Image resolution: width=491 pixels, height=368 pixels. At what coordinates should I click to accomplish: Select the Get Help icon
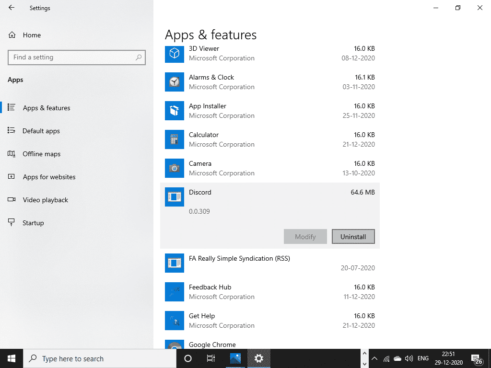174,321
